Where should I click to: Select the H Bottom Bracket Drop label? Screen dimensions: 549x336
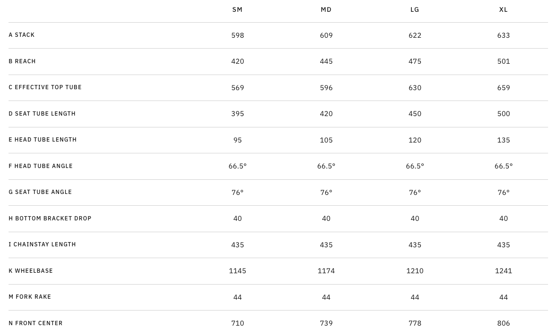[x=50, y=218]
